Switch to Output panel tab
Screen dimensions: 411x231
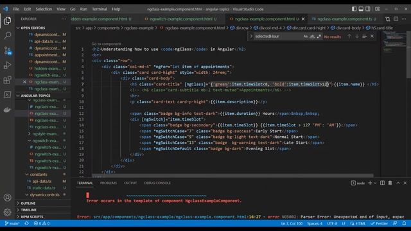[130, 183]
